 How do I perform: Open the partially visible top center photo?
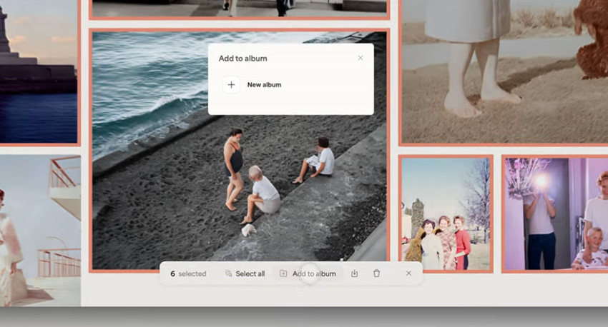pos(240,9)
